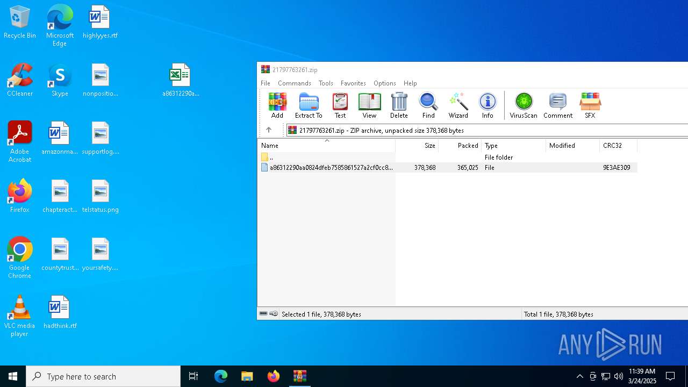The height and width of the screenshot is (387, 688).
Task: Open the File menu
Action: [x=266, y=83]
